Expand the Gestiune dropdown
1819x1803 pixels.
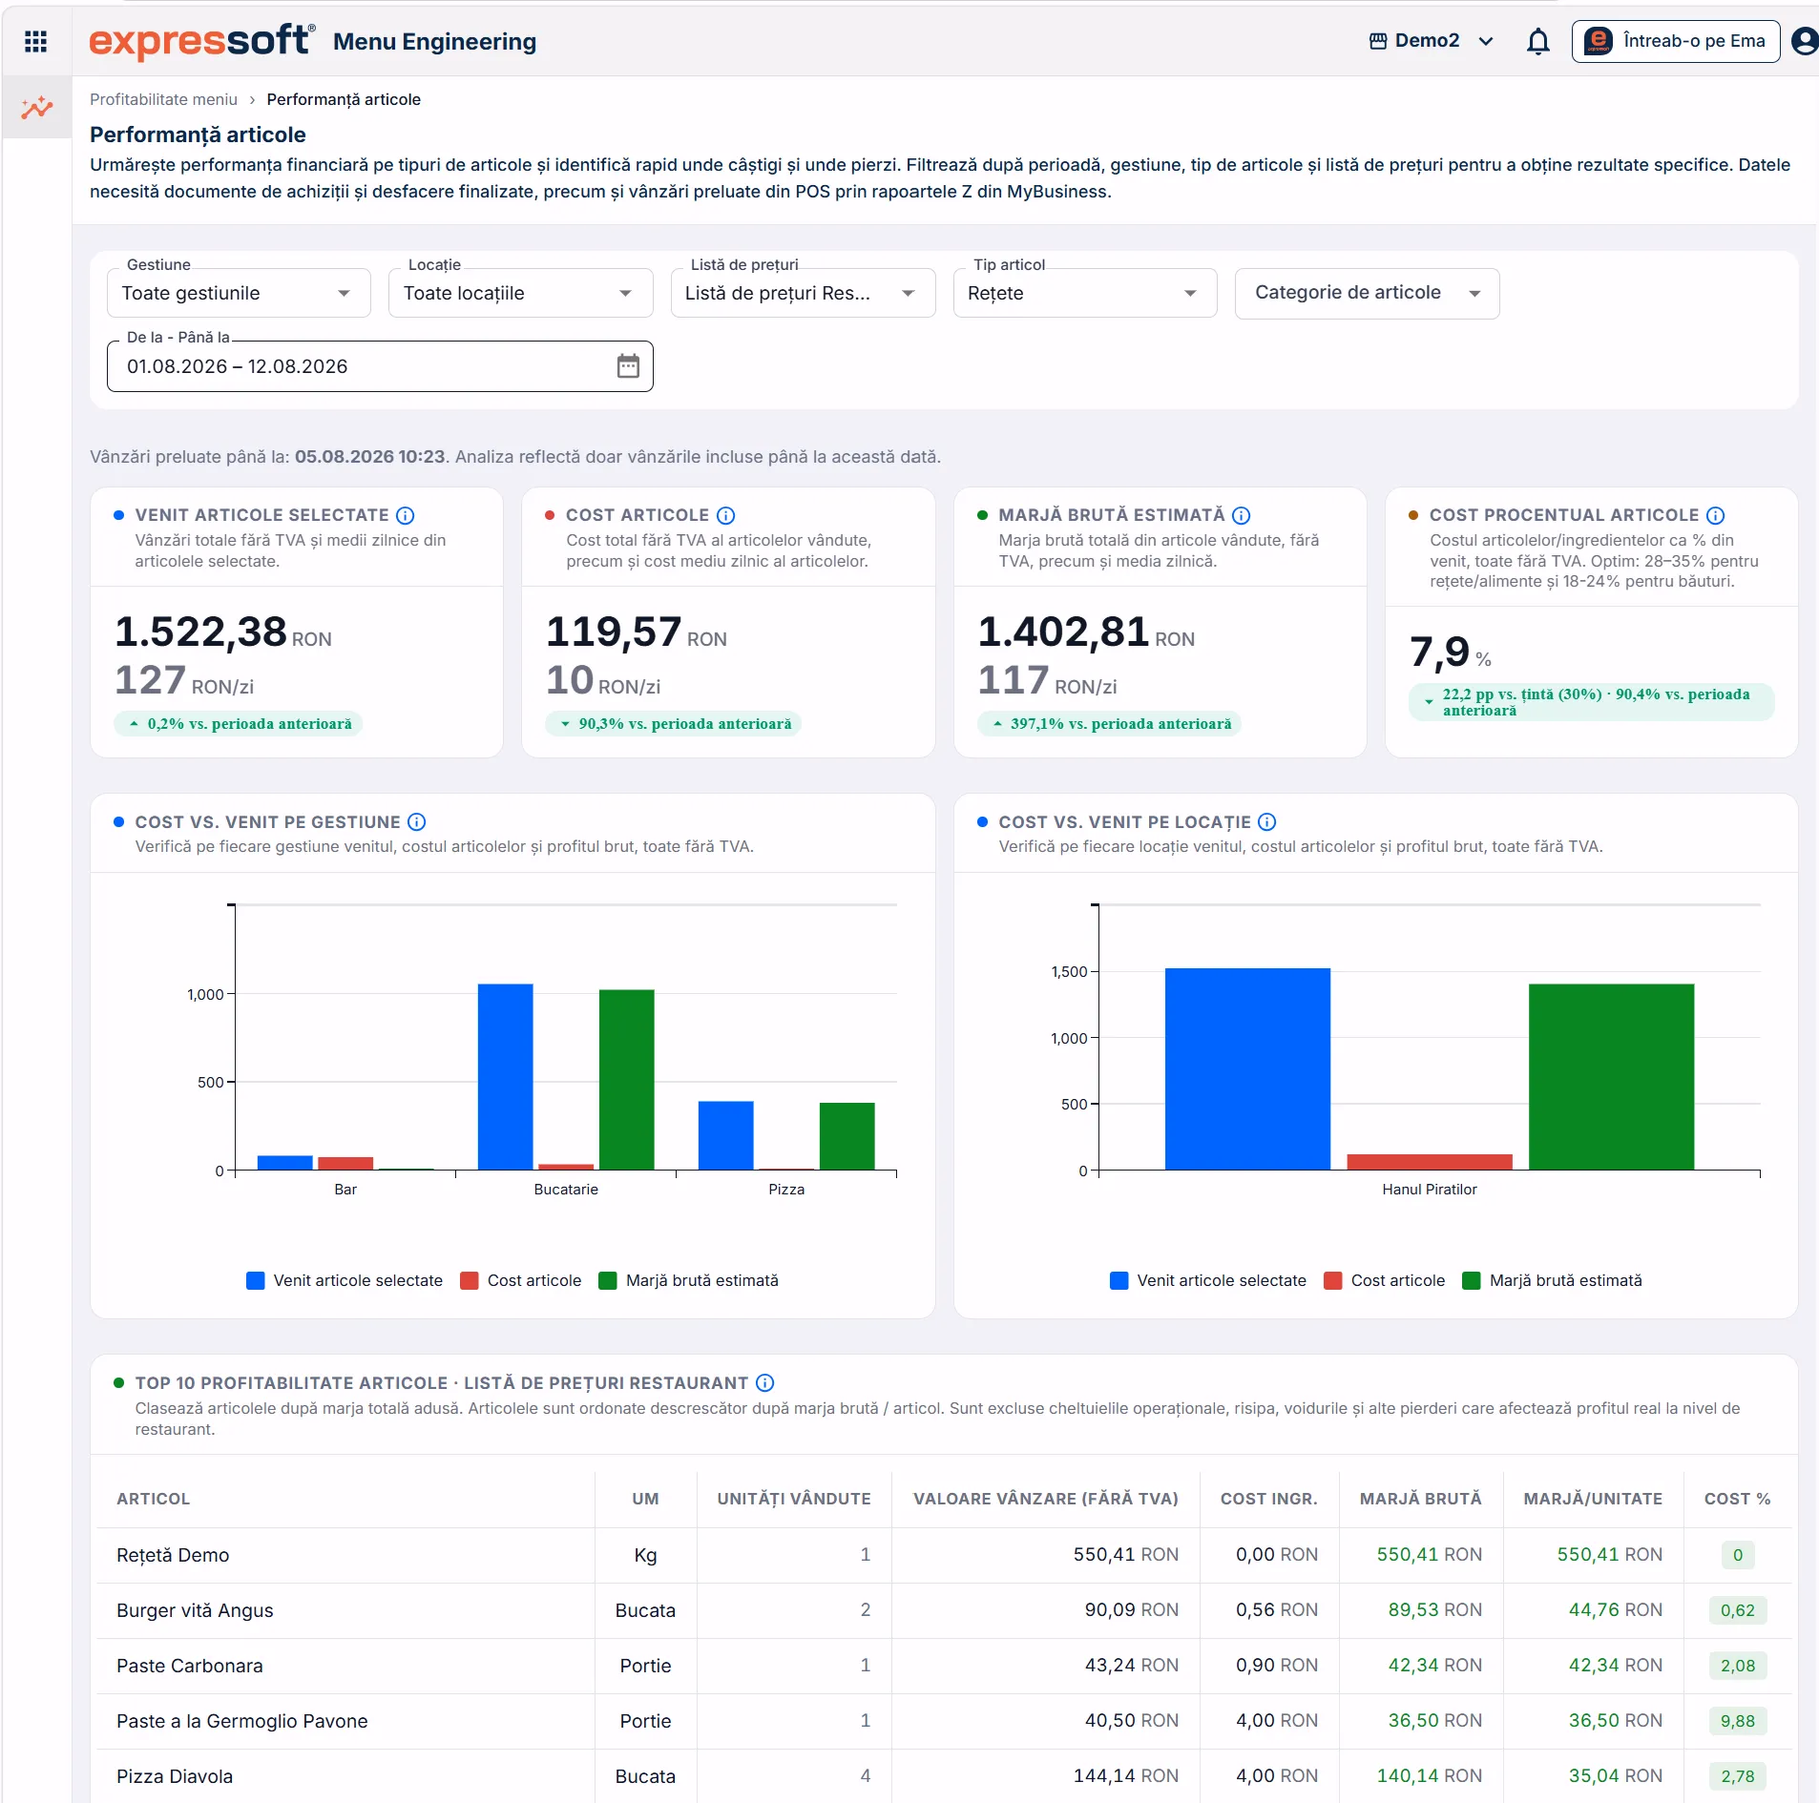click(x=239, y=293)
